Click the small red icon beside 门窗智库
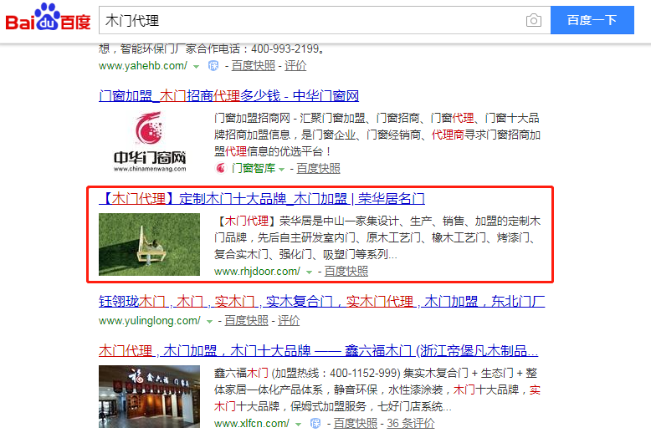This screenshot has height=448, width=651. [x=220, y=168]
